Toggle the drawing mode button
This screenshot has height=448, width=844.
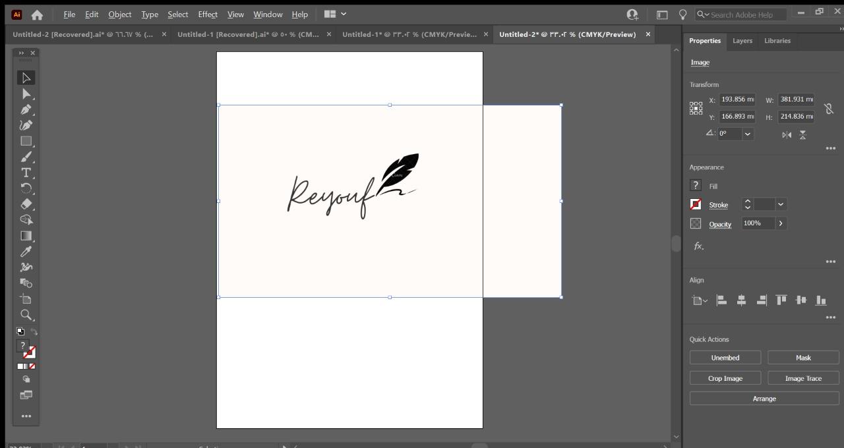tap(26, 379)
